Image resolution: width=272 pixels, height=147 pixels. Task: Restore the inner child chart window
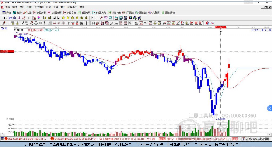click(x=266, y=7)
